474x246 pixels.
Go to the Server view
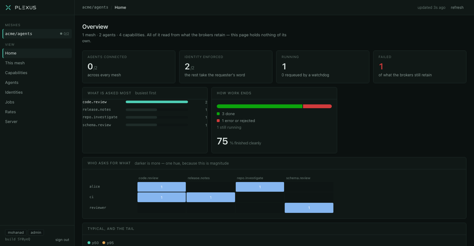[37, 122]
